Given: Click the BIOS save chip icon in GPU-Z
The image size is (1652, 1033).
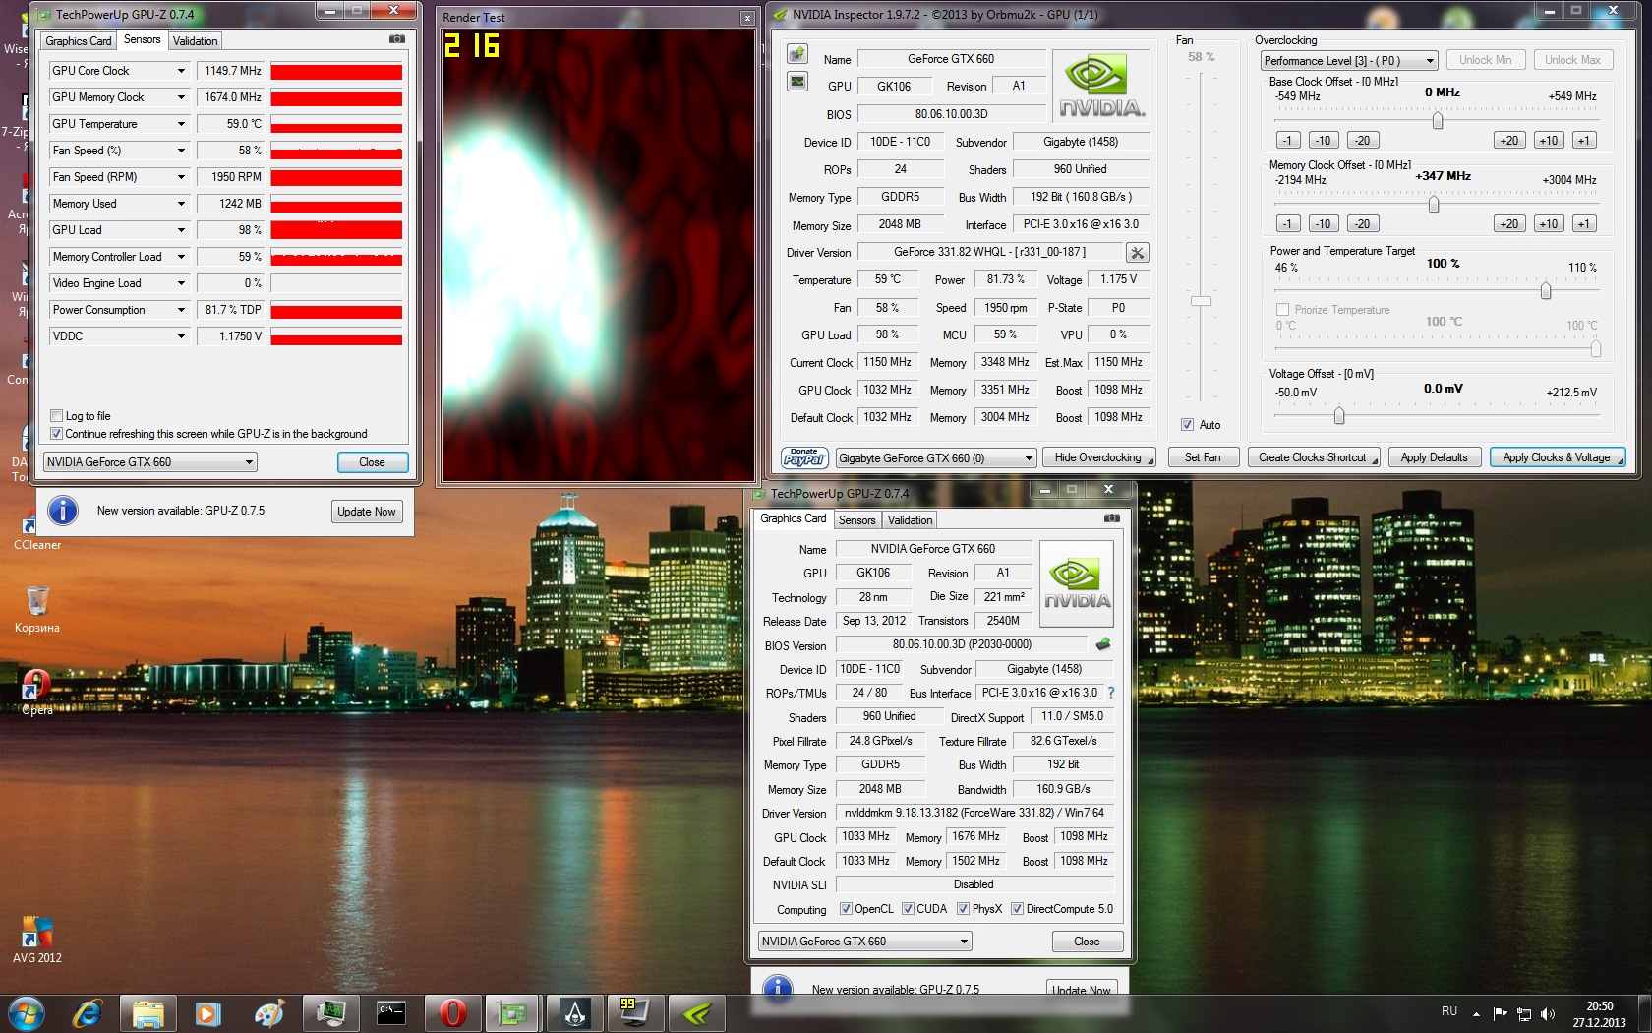Looking at the screenshot, I should tap(1103, 644).
